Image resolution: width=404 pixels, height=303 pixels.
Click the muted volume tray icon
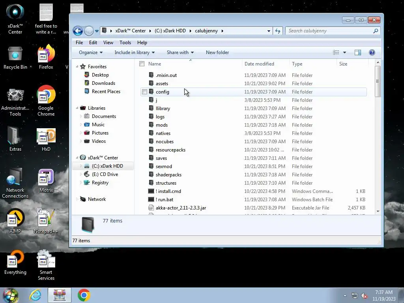click(x=364, y=296)
